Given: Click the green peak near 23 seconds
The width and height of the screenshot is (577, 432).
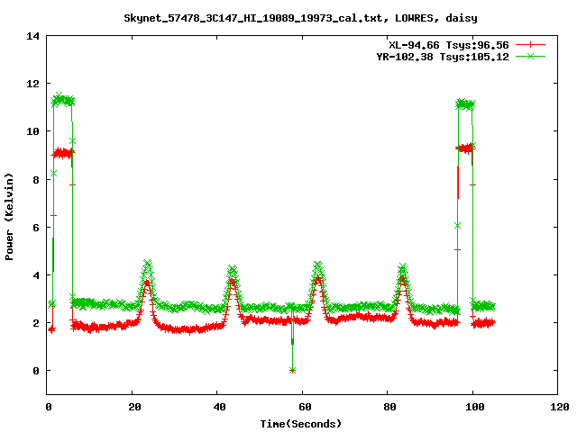Looking at the screenshot, I should 148,263.
